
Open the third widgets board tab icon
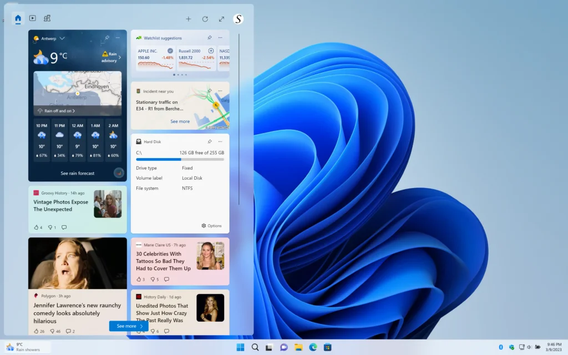coord(47,18)
